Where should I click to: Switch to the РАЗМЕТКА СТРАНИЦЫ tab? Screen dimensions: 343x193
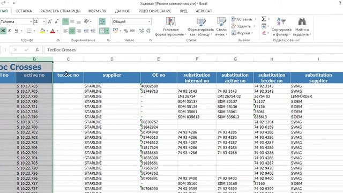click(60, 11)
